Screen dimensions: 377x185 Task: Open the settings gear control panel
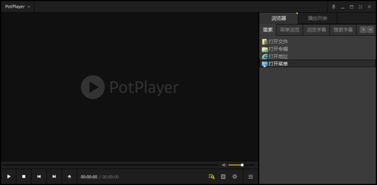[x=235, y=177]
